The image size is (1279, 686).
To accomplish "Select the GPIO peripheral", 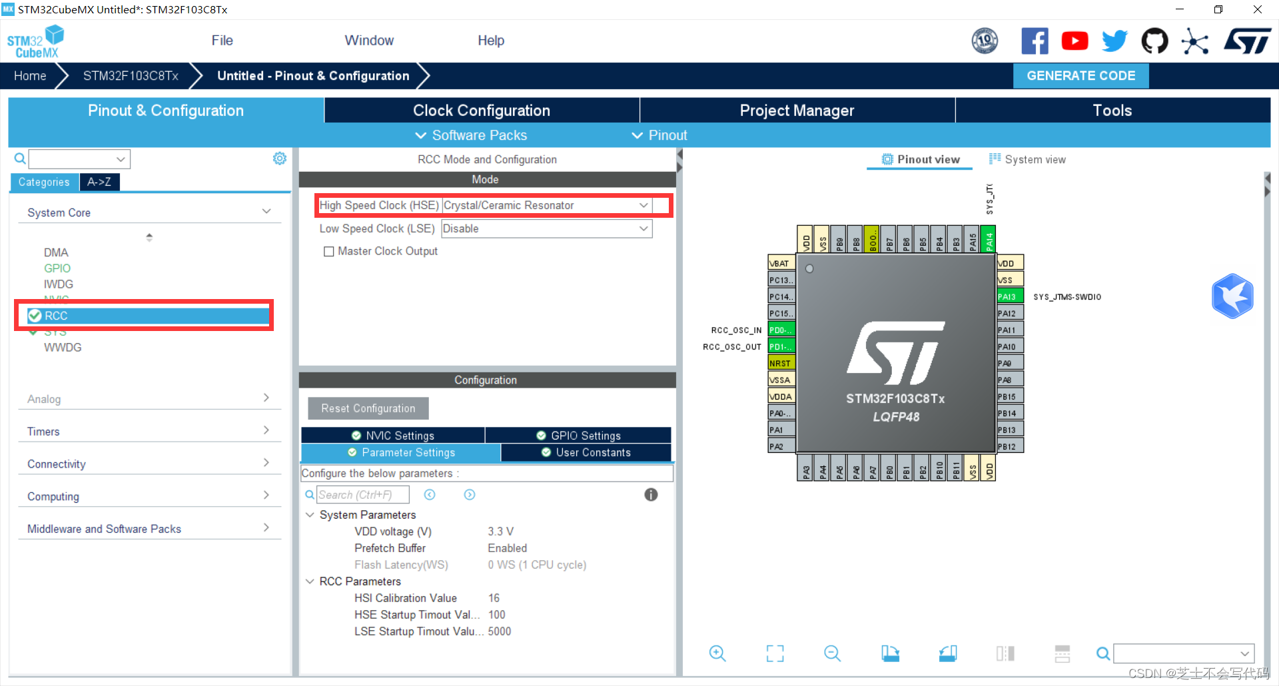I will (57, 268).
